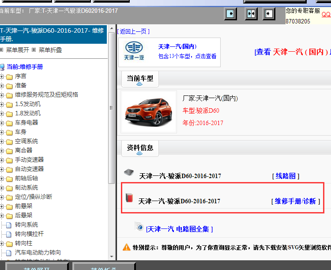Click the 年份:2016-2017 text
331x270 pixels.
pyautogui.click(x=203, y=123)
